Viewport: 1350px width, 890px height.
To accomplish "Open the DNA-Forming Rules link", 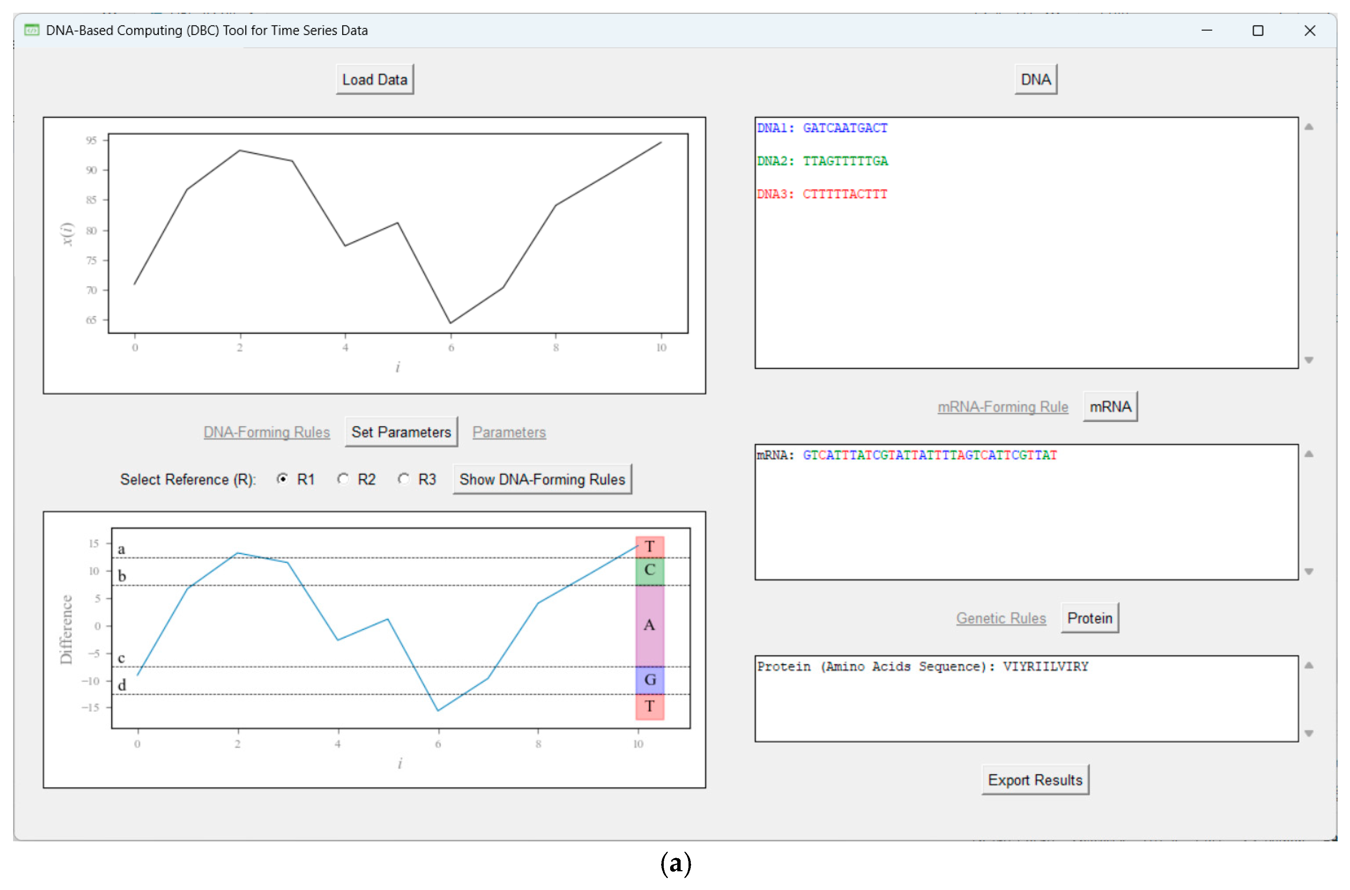I will click(x=266, y=432).
